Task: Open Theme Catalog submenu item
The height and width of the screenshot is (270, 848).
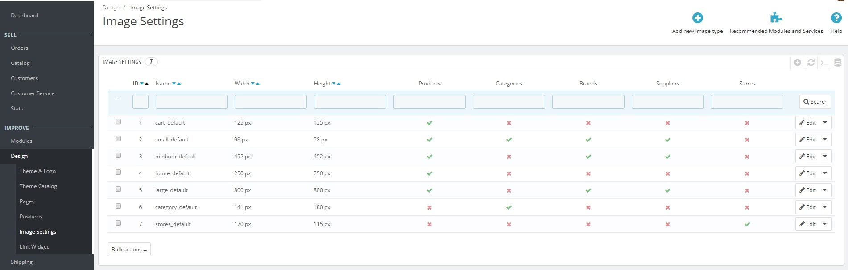Action: [x=38, y=186]
